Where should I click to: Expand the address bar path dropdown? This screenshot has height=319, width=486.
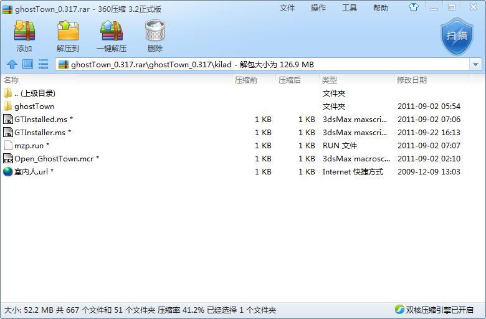[x=475, y=64]
